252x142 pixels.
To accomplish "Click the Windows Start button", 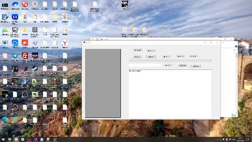I will click(x=3, y=139).
